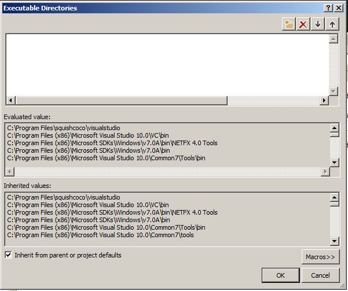Select Windows\v7.0A\bin path in Inherited values
This screenshot has width=348, height=291.
(89, 220)
